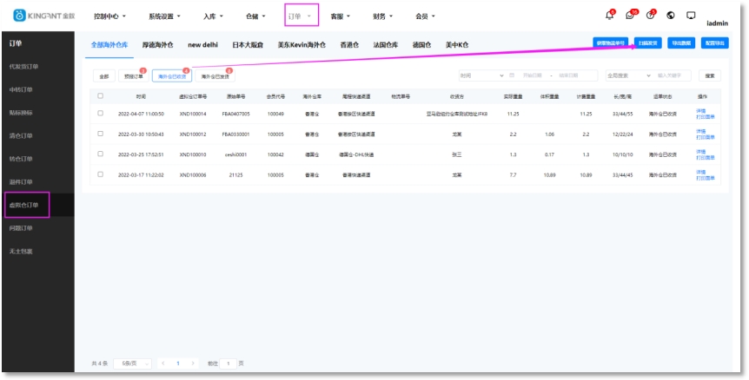Expand the 客服 menu
This screenshot has width=749, height=380.
(x=340, y=16)
